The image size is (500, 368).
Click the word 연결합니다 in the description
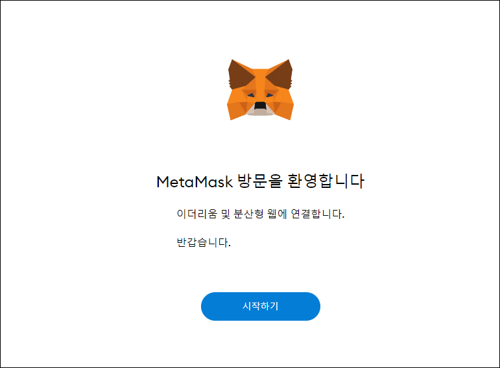[x=318, y=214]
